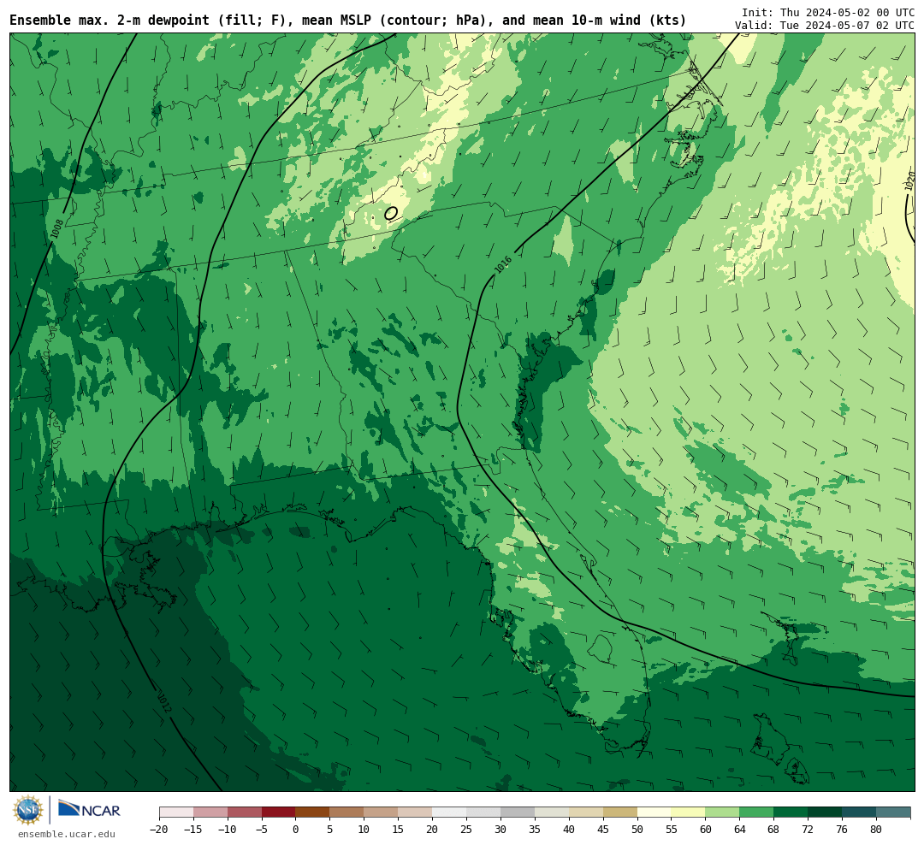Click the colorbar swatch between -5 and 0
The image size is (924, 845).
click(x=278, y=812)
